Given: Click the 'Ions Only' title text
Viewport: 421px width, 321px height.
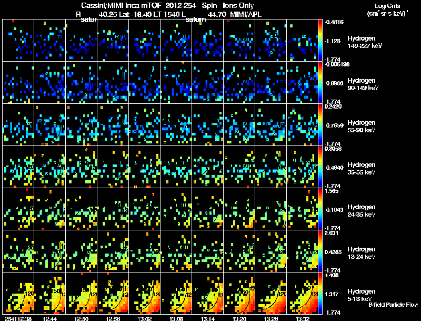Looking at the screenshot, I should click(x=238, y=5).
